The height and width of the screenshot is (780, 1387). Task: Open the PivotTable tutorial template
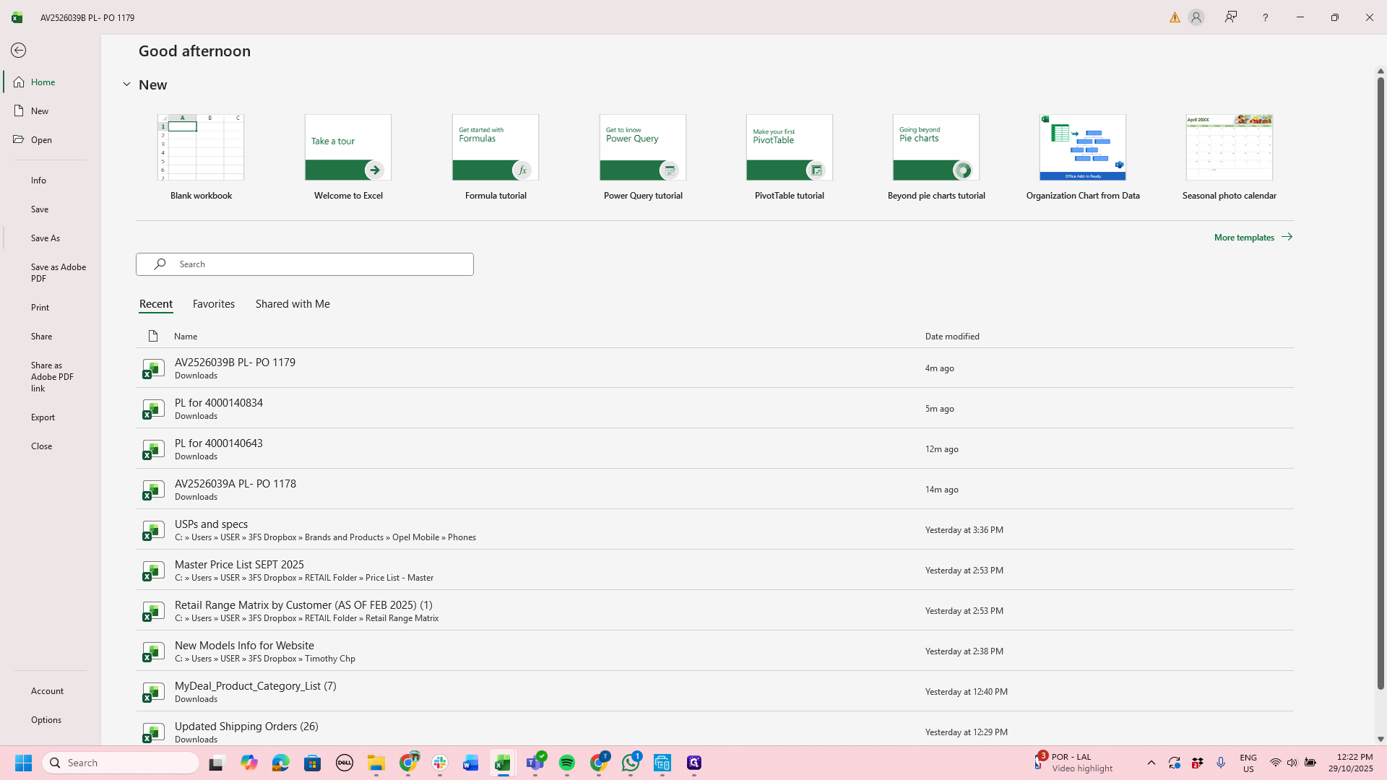[x=789, y=157]
